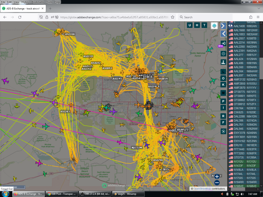Select the ADS-B Exchange browser tab
The width and height of the screenshot is (263, 197).
(x=23, y=8)
